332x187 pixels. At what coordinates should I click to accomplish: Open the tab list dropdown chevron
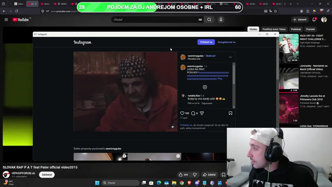pos(298,4)
